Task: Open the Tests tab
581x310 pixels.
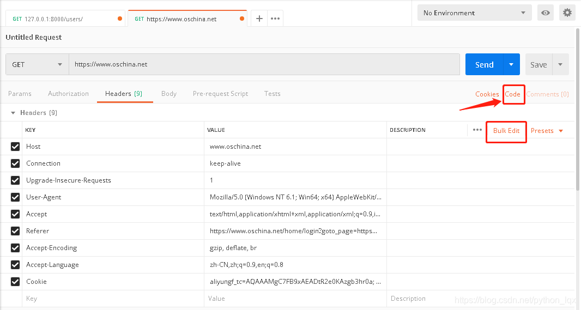Action: (273, 94)
